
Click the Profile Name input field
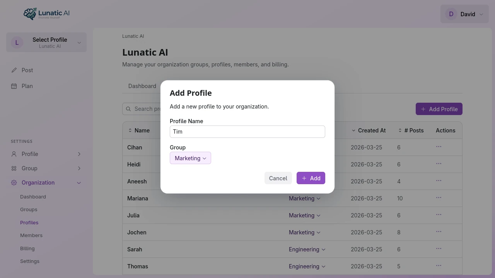click(x=247, y=132)
